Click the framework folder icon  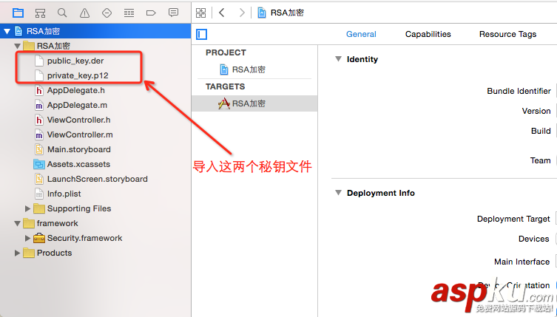[29, 223]
